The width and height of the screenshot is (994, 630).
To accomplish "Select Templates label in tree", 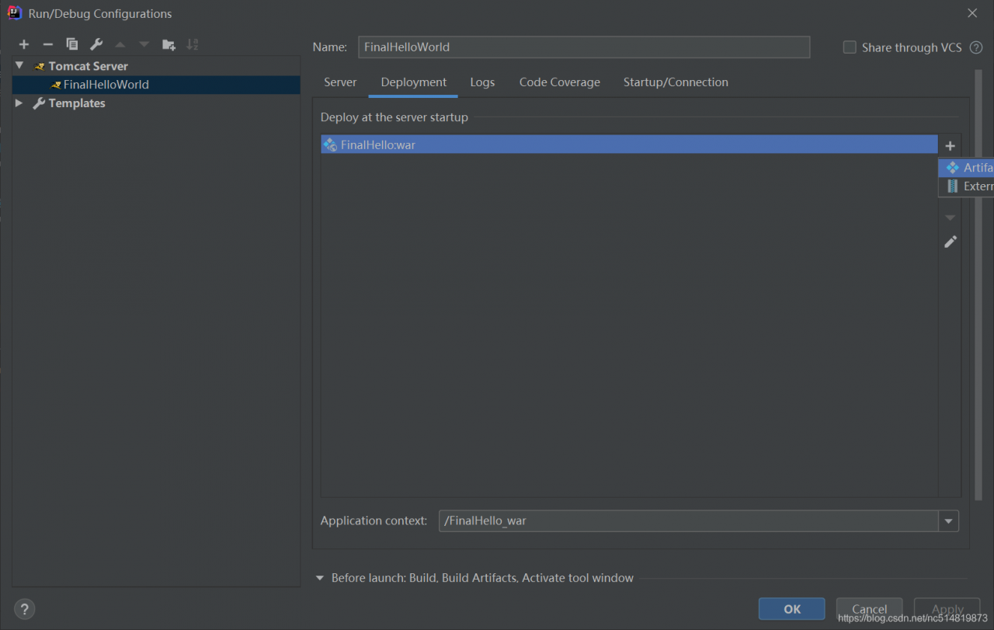I will (77, 103).
